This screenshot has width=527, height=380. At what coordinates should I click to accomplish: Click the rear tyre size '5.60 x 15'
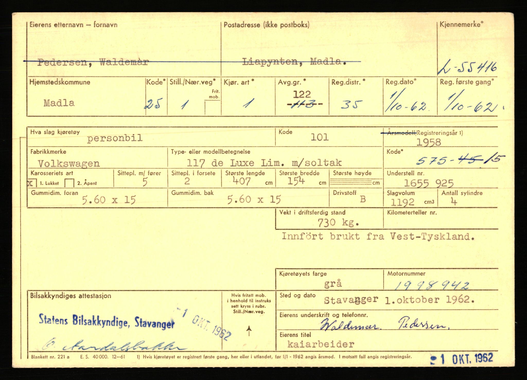tap(254, 200)
